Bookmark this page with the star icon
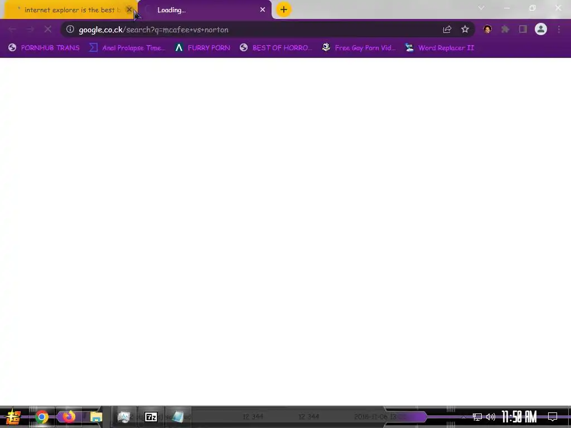 465,30
